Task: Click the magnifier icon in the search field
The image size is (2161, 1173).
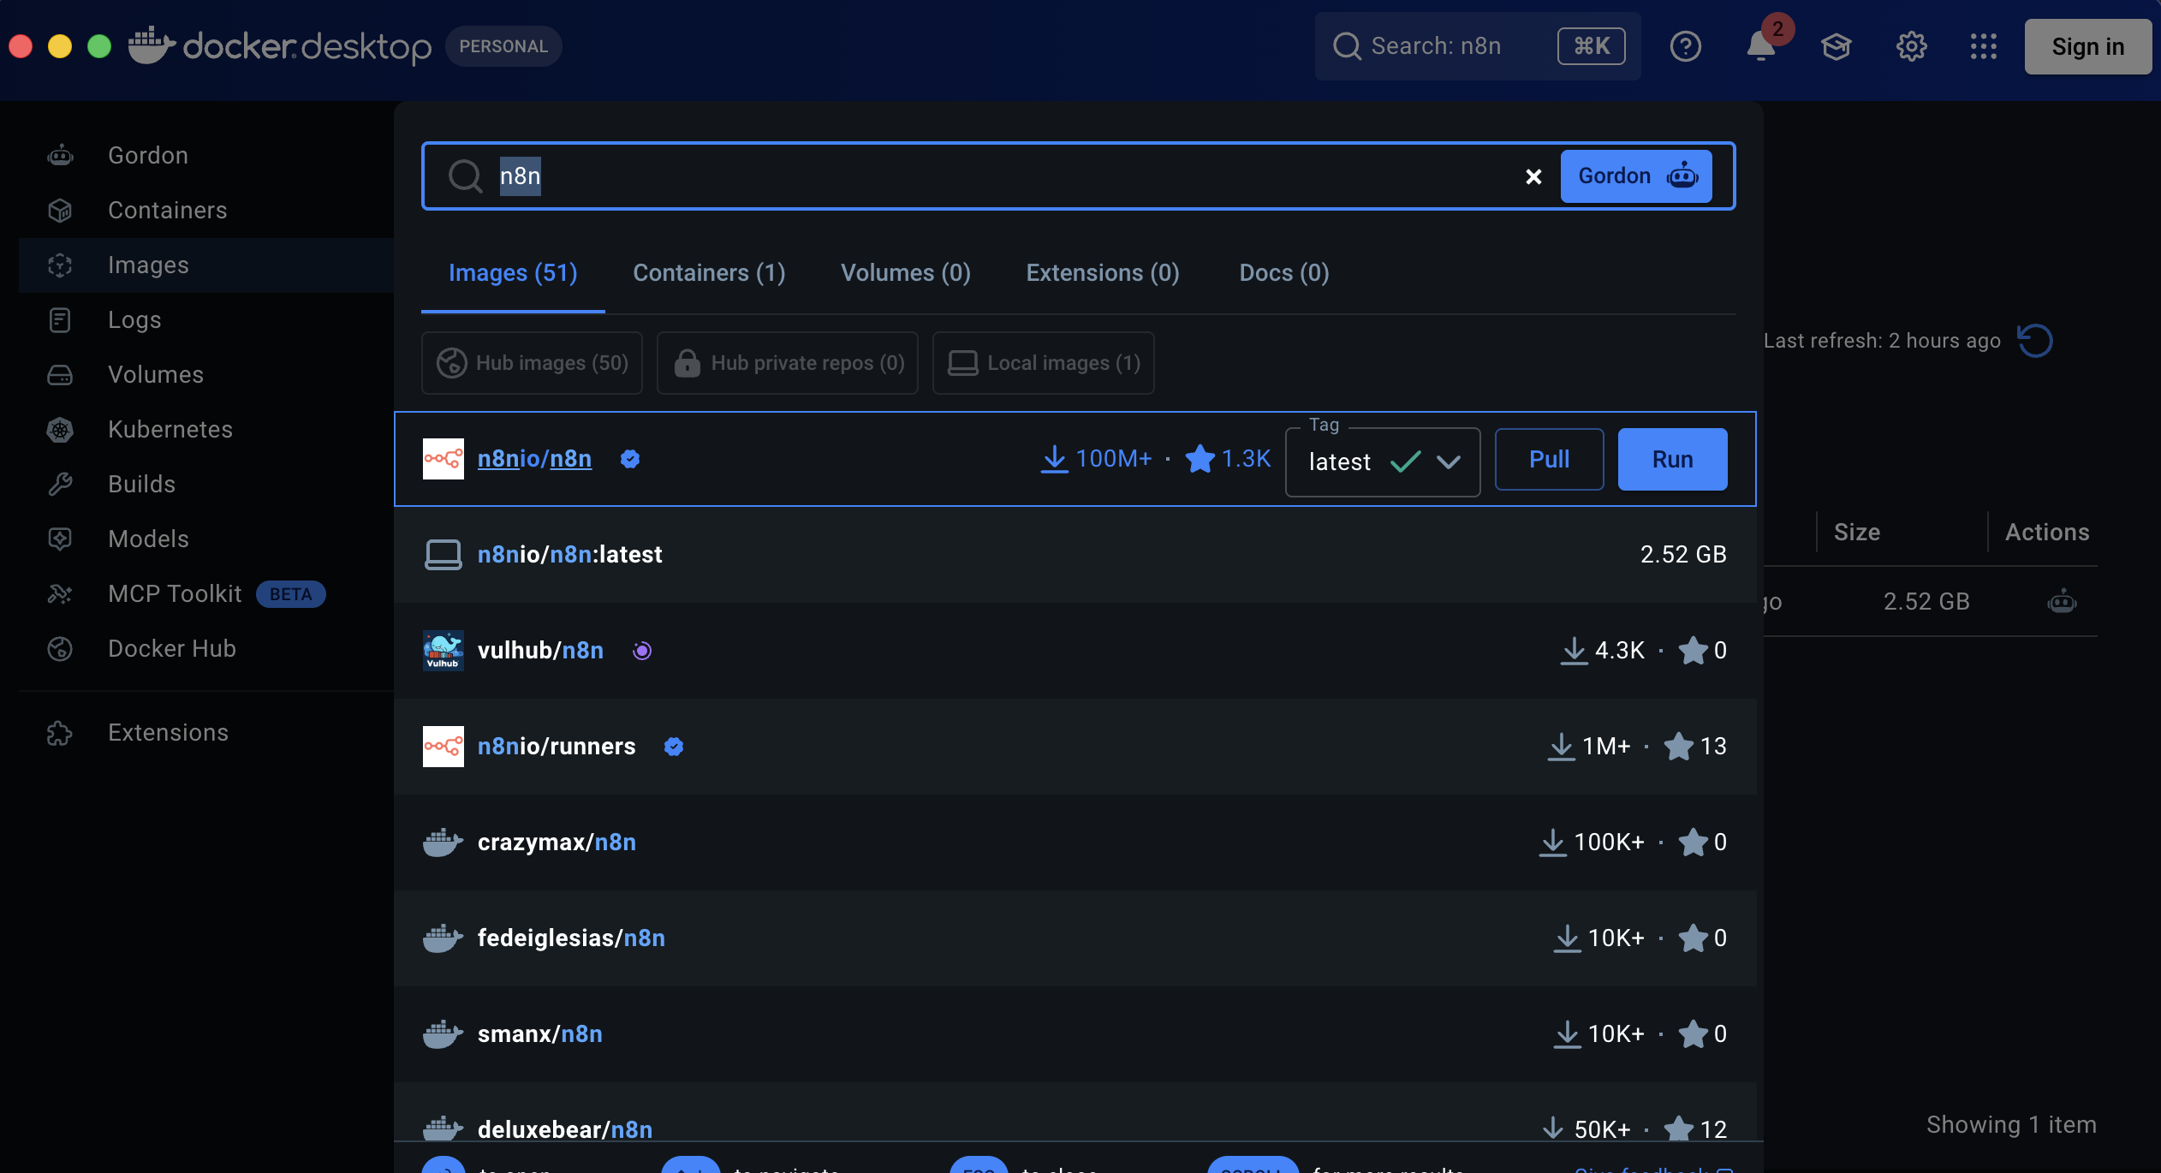Action: tap(465, 176)
